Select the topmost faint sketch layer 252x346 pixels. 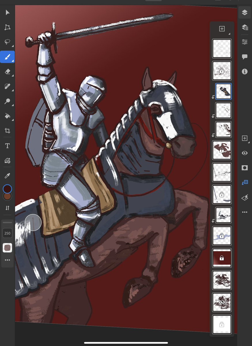[x=222, y=48]
